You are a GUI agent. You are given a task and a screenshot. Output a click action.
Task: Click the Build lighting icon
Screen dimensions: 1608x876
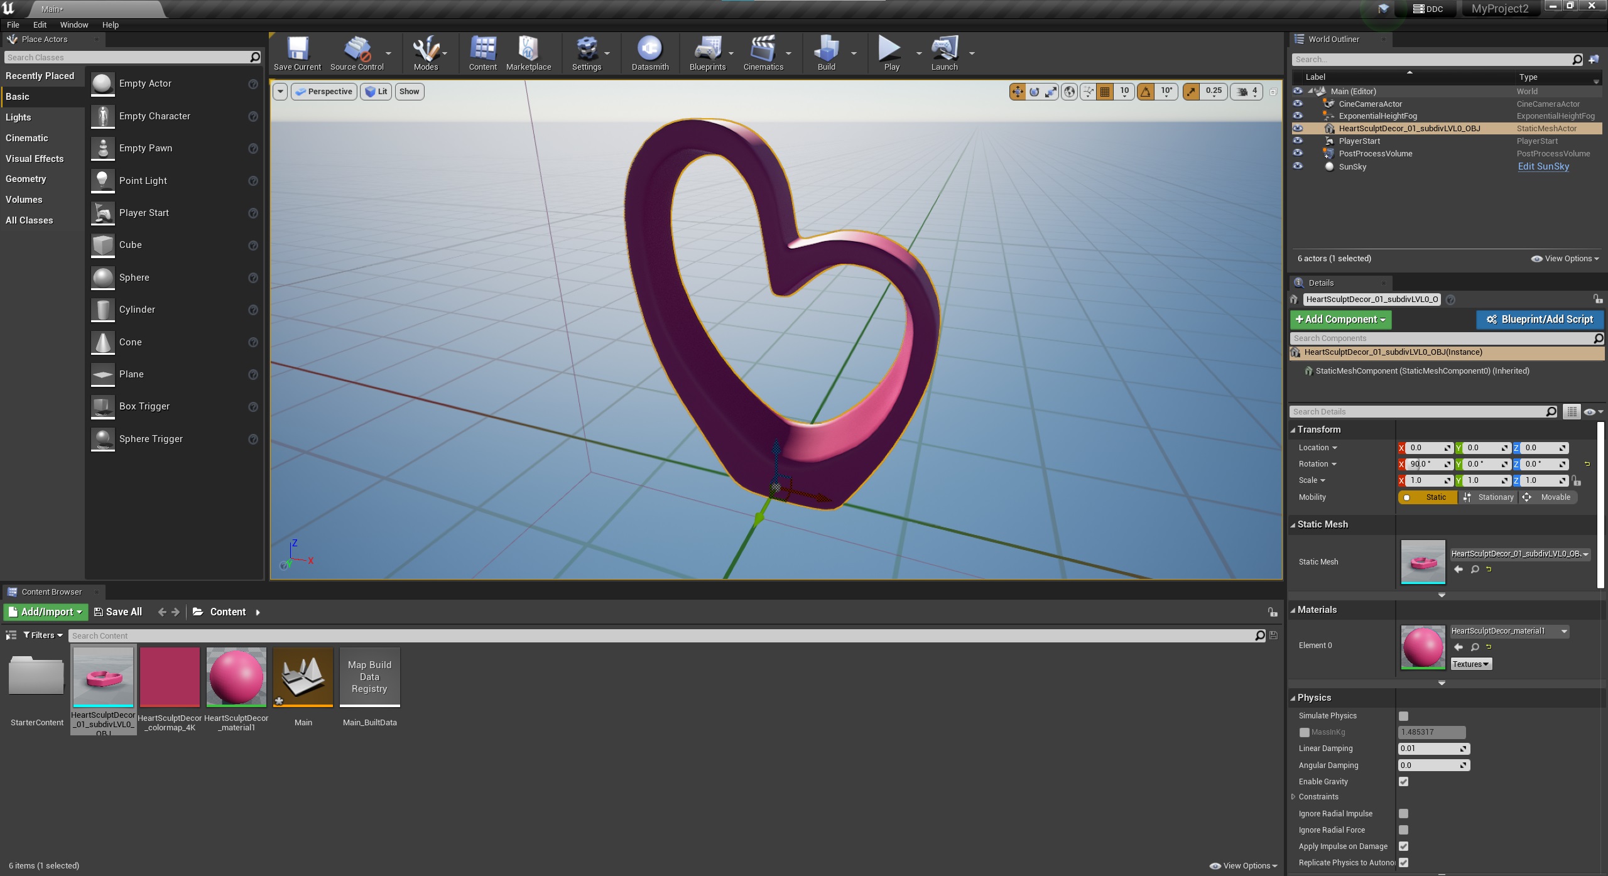tap(825, 50)
